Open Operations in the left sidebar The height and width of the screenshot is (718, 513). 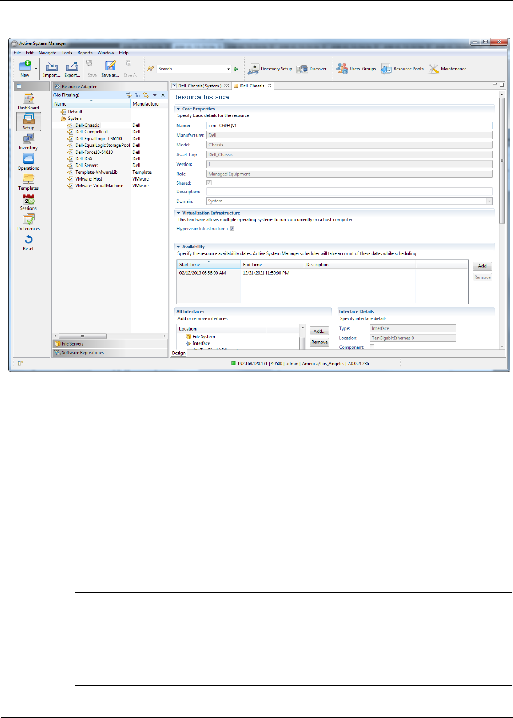28,162
